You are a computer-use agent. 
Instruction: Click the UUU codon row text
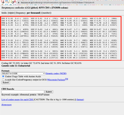pyautogui.click(x=15, y=19)
